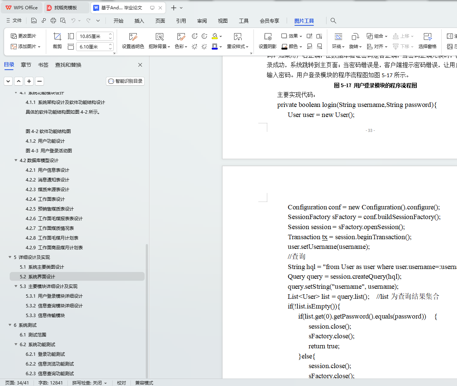Image resolution: width=457 pixels, height=386 pixels.
Task: Switch to 插入 ribbon tab
Action: point(139,21)
